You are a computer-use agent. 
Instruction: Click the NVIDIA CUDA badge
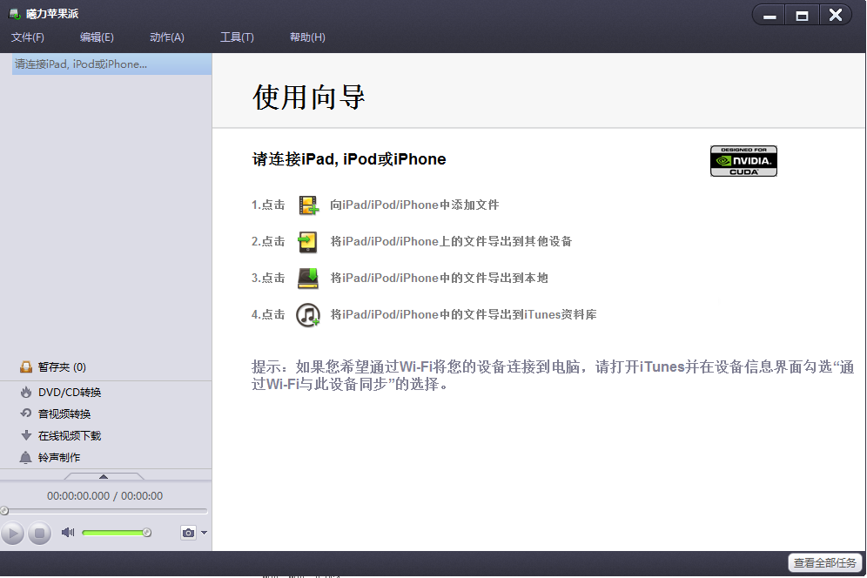pos(743,161)
